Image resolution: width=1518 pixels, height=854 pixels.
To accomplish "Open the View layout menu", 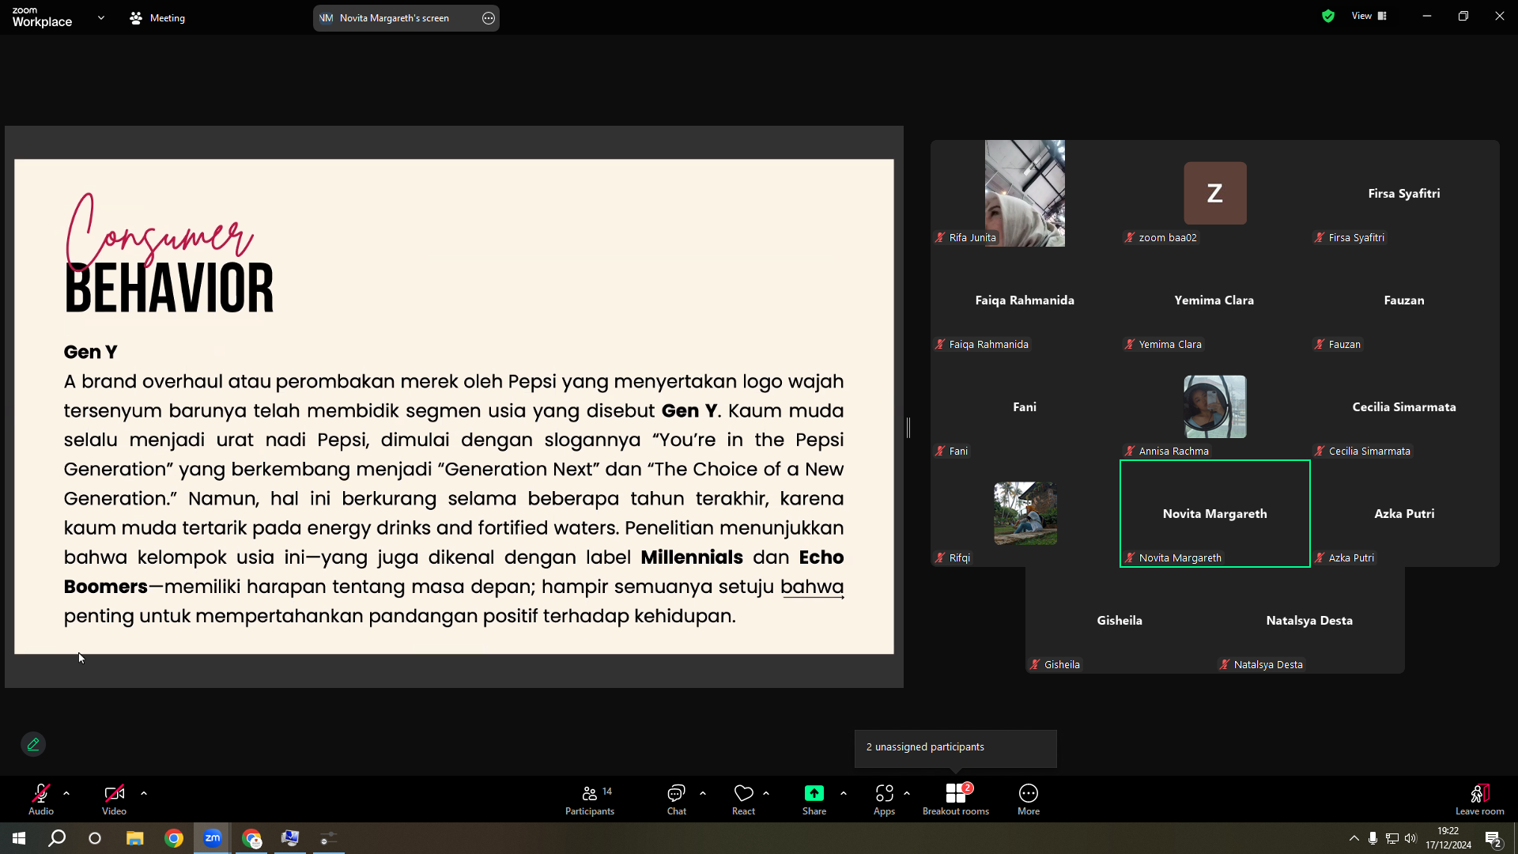I will point(1369,16).
